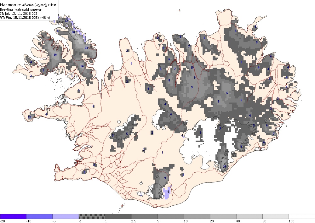Click the 100 legend tick label
The image size is (315, 223).
(292, 221)
